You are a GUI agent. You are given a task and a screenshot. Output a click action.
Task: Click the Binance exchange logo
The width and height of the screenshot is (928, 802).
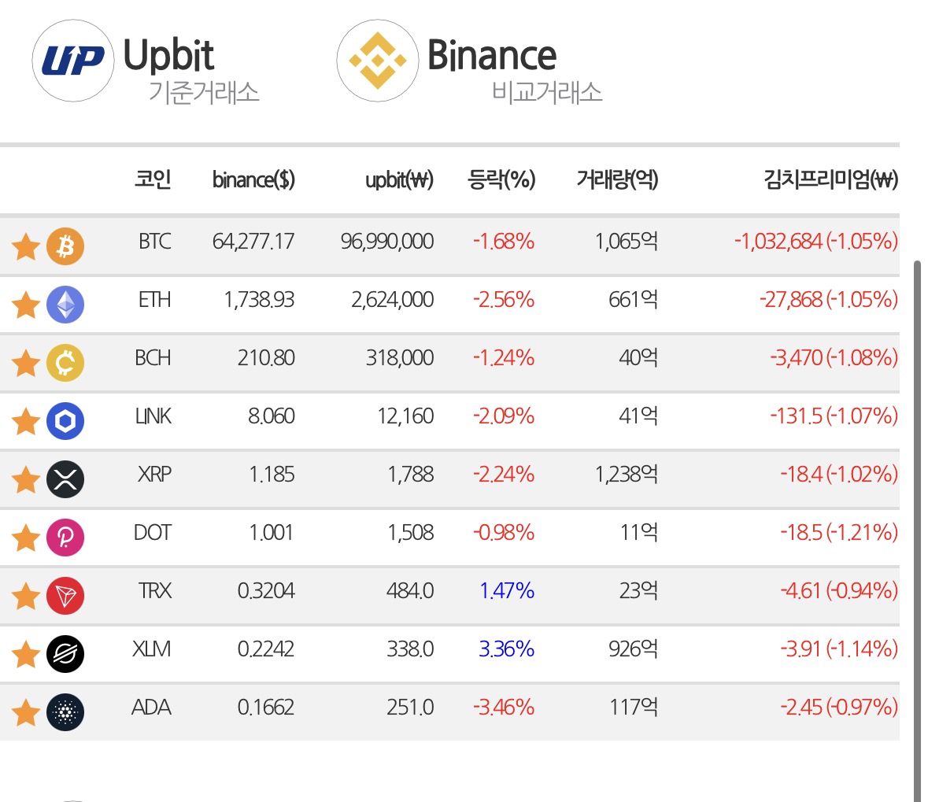coord(378,61)
